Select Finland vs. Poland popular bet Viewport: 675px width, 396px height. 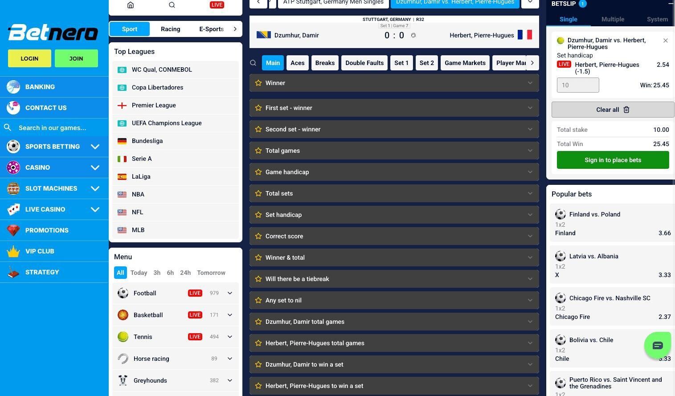[x=613, y=224]
